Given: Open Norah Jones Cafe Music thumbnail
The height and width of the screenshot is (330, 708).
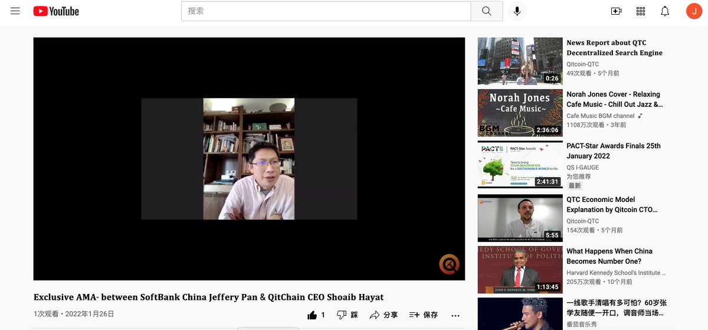Looking at the screenshot, I should pos(520,113).
